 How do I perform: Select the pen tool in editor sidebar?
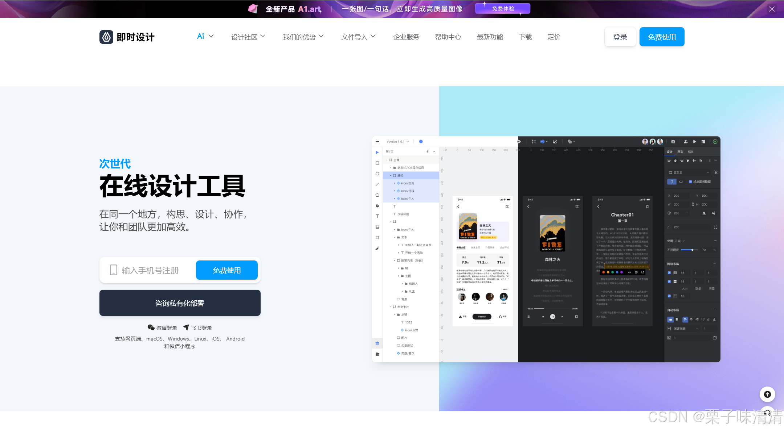click(377, 206)
